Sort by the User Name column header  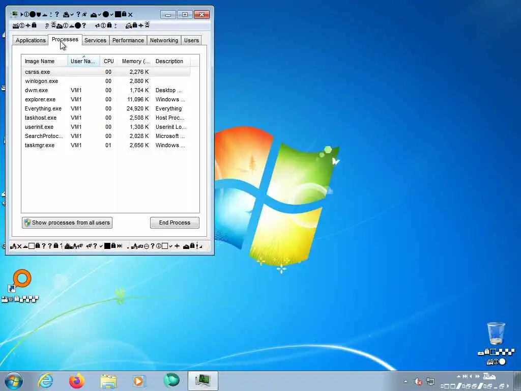84,61
